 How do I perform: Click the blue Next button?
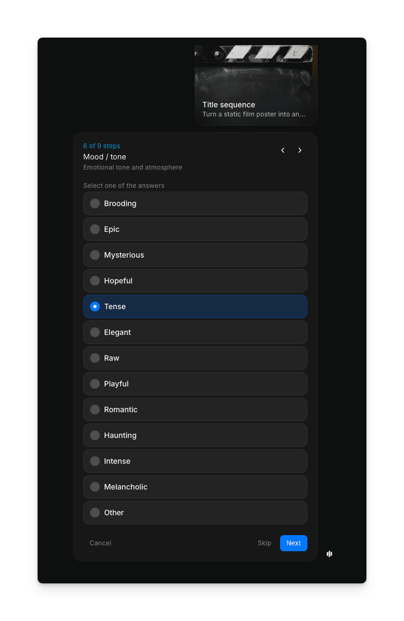pos(293,543)
